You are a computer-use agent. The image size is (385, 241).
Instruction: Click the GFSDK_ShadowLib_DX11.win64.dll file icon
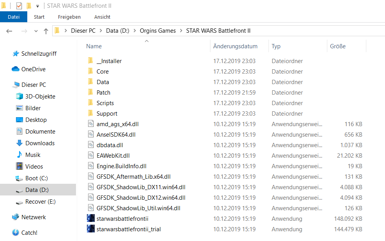[91, 187]
